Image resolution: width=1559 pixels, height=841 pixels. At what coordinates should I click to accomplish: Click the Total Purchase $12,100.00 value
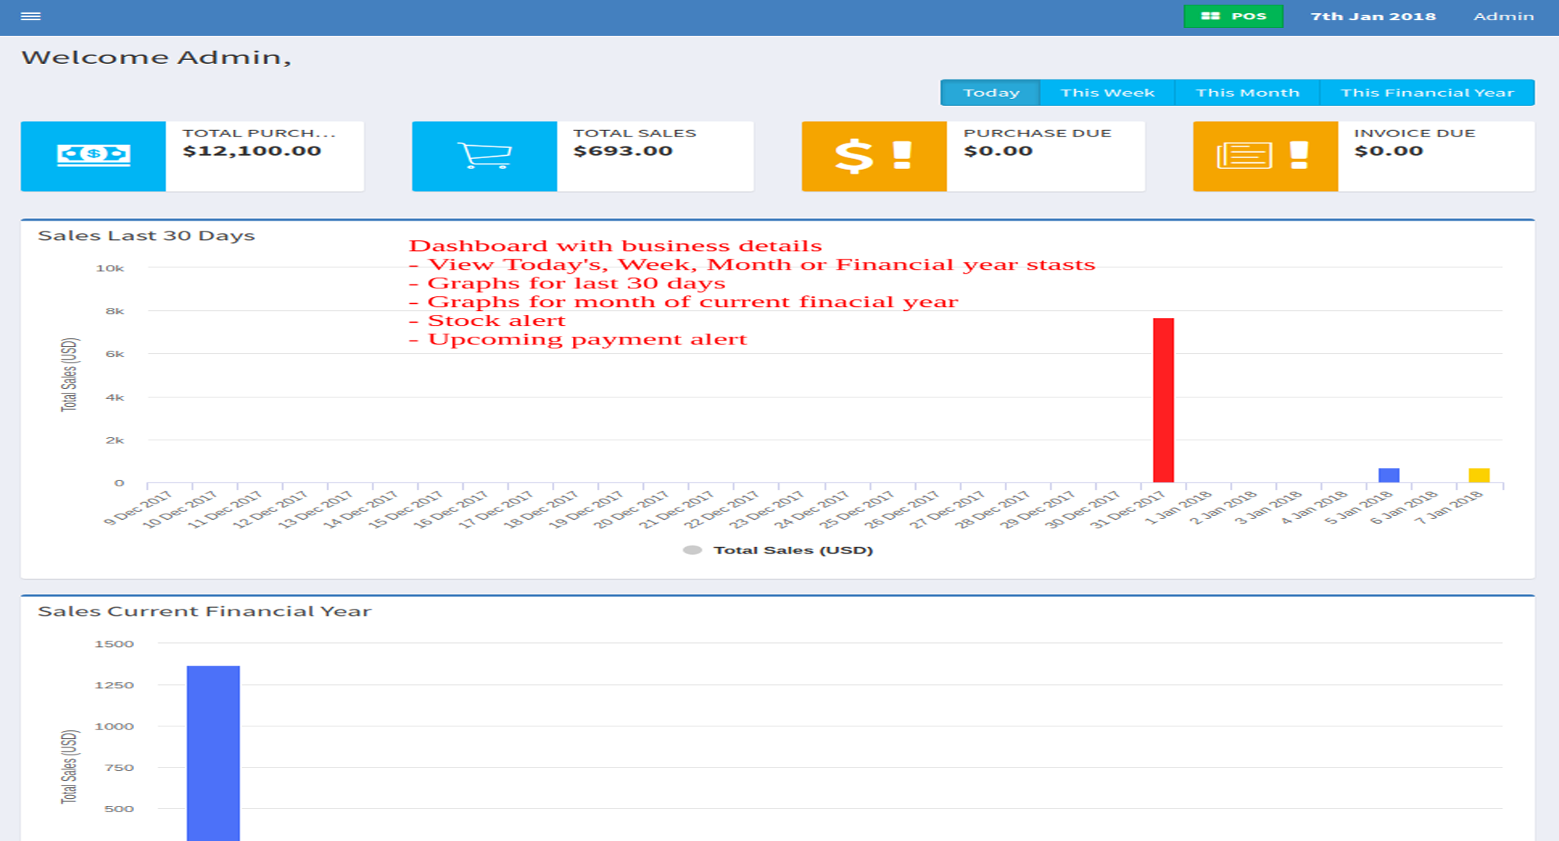click(x=252, y=151)
